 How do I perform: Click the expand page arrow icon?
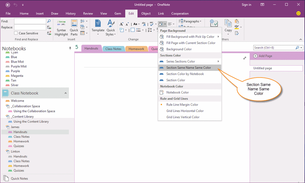(x=245, y=58)
